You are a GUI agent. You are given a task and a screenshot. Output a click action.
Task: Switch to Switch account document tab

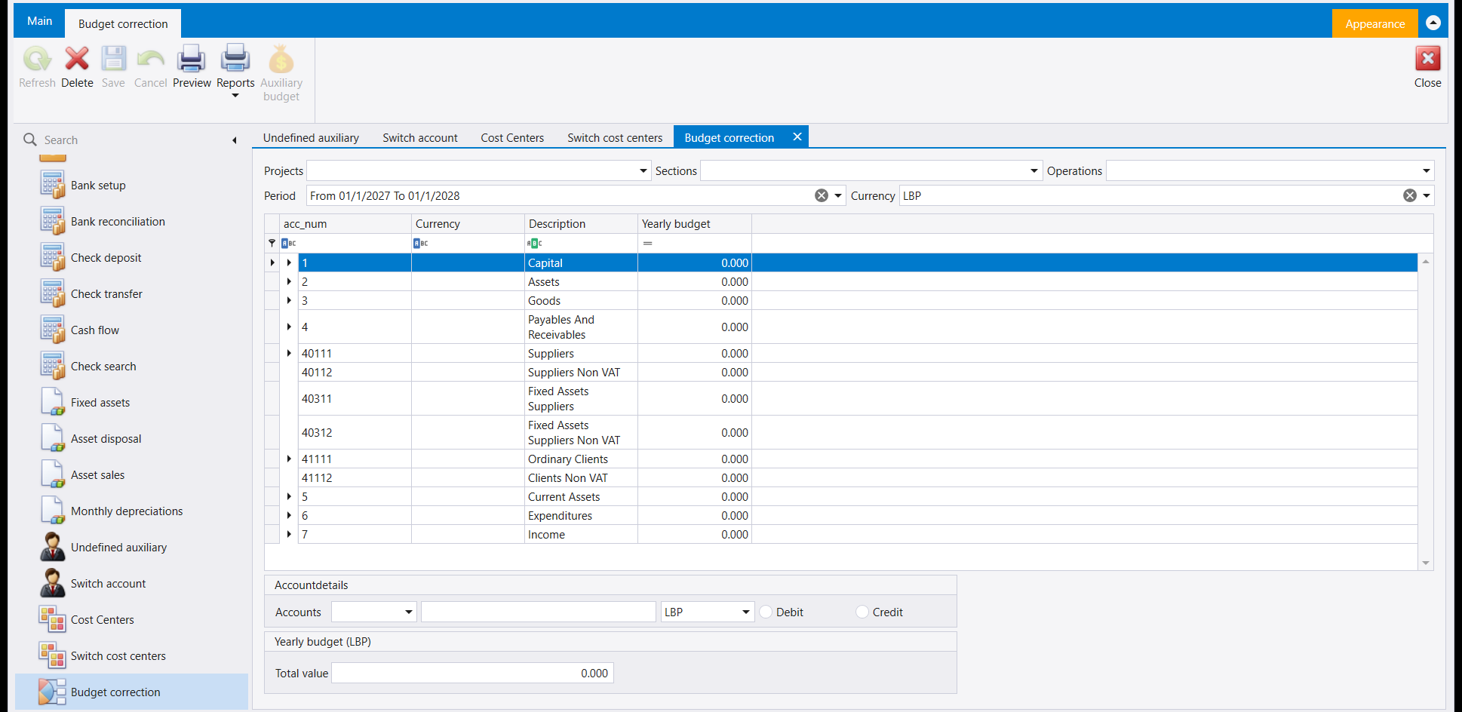[420, 138]
